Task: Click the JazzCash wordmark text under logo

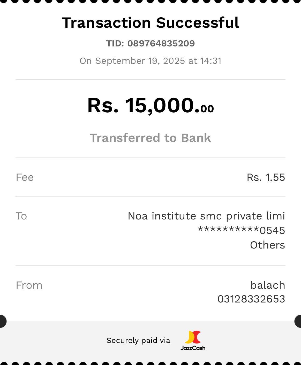Action: 193,348
